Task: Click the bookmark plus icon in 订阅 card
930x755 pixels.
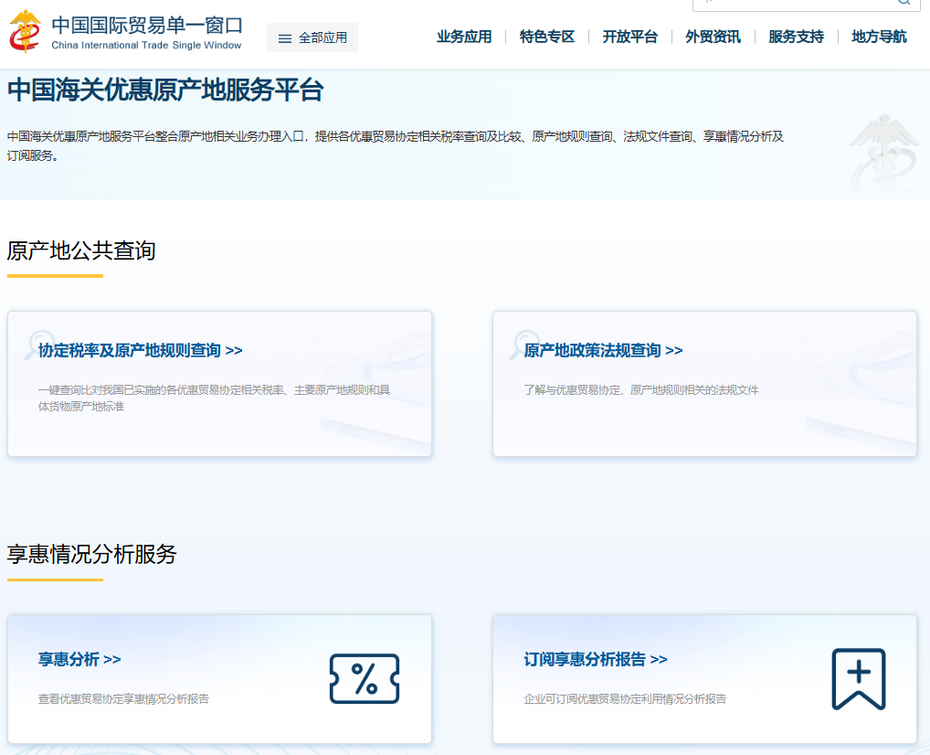Action: (x=858, y=679)
